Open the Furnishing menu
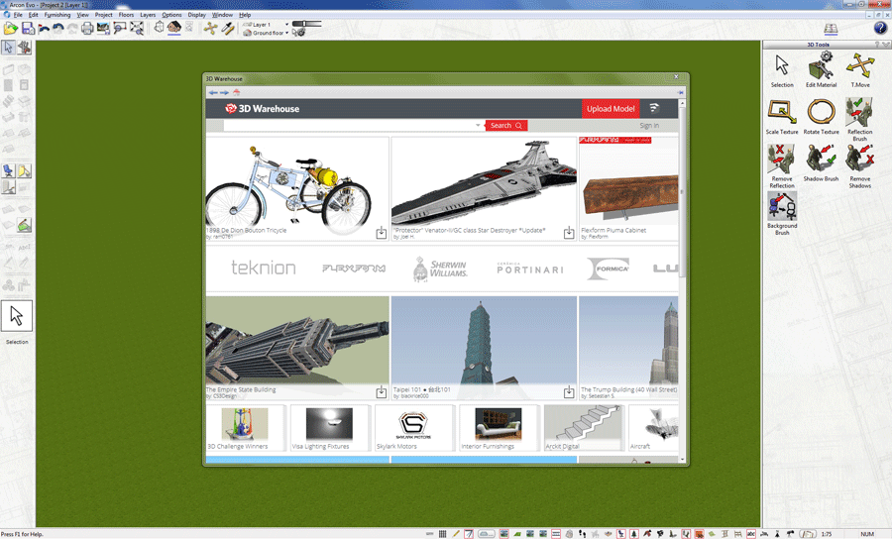The image size is (892, 539). 57,15
